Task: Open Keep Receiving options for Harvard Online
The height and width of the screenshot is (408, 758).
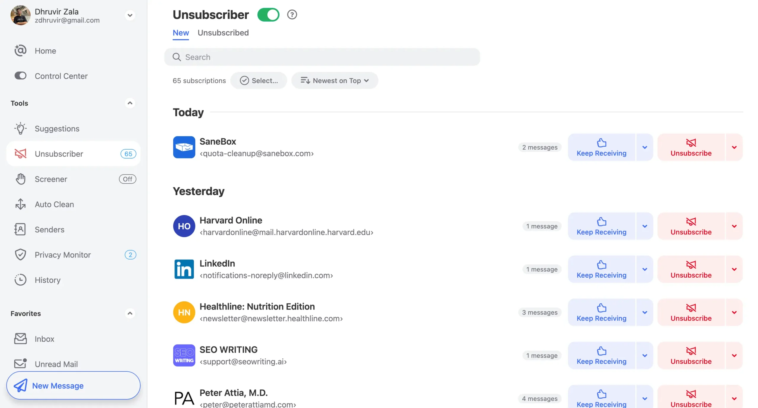Action: point(645,226)
